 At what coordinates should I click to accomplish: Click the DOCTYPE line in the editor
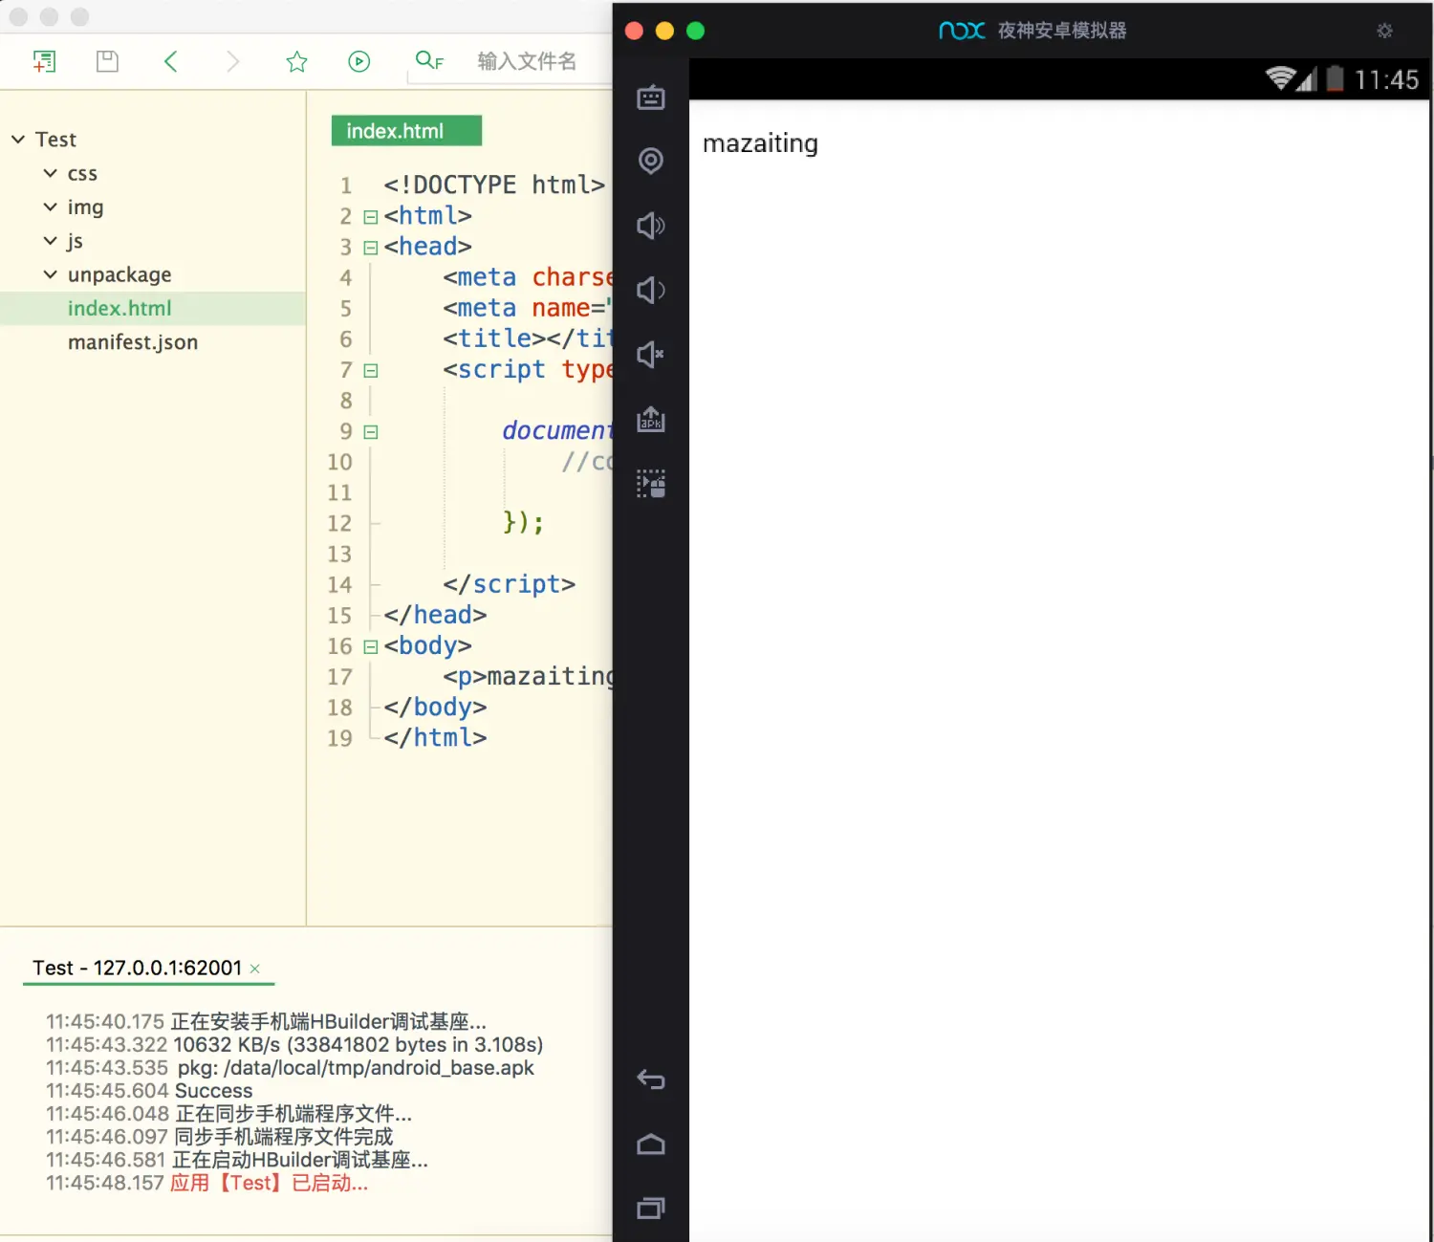click(x=494, y=185)
